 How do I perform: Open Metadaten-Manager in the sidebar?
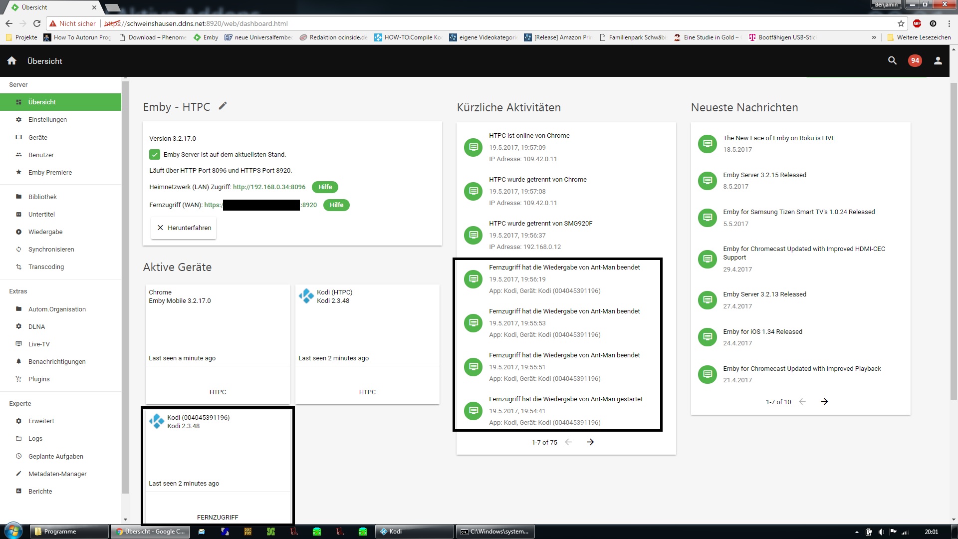tap(60, 474)
